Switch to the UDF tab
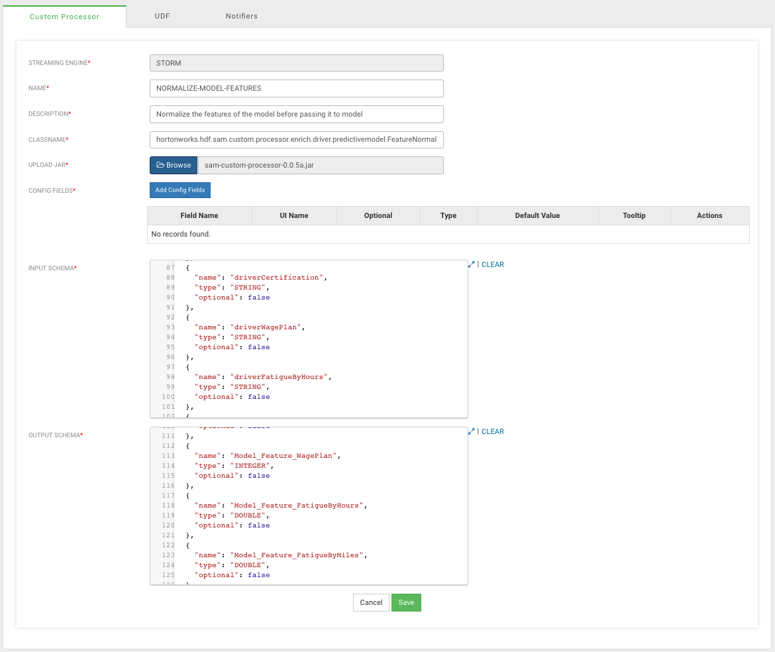The width and height of the screenshot is (775, 652). (x=162, y=16)
